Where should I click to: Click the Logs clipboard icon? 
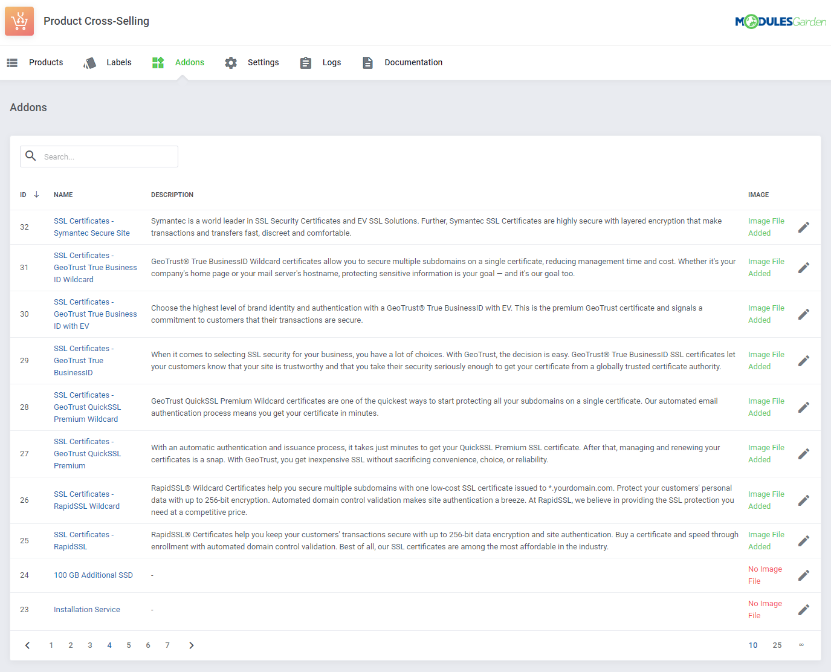click(x=306, y=62)
